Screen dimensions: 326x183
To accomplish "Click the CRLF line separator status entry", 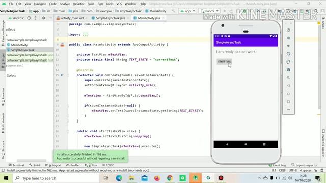I will point(282,170).
